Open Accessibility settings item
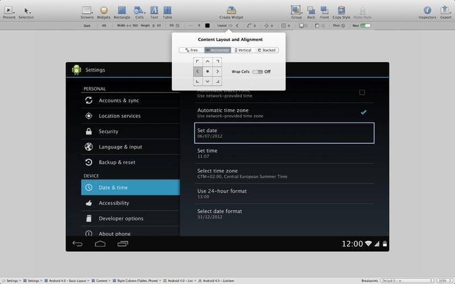 click(x=130, y=203)
